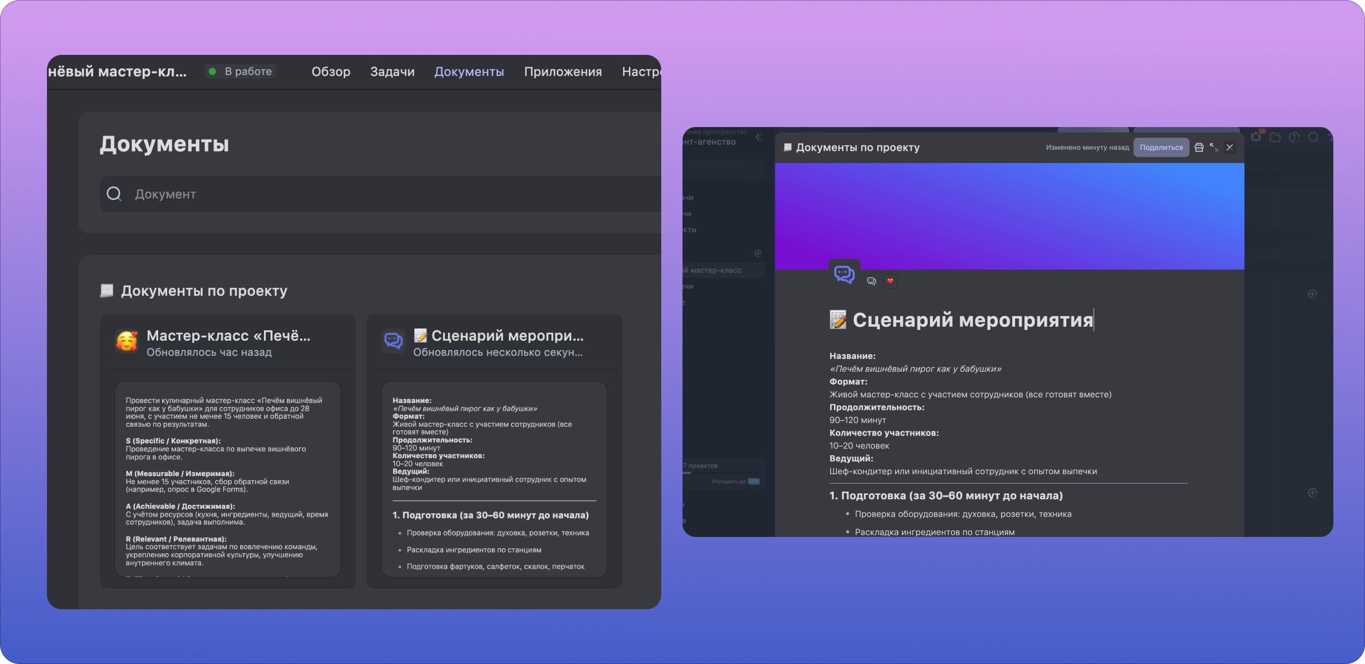Click the search magnifier in top right
The width and height of the screenshot is (1365, 664).
pos(1313,137)
